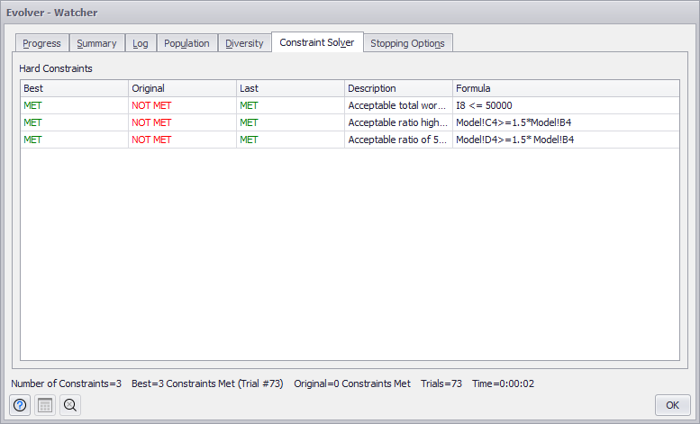Open the Summary tab
The width and height of the screenshot is (700, 424).
tap(96, 43)
